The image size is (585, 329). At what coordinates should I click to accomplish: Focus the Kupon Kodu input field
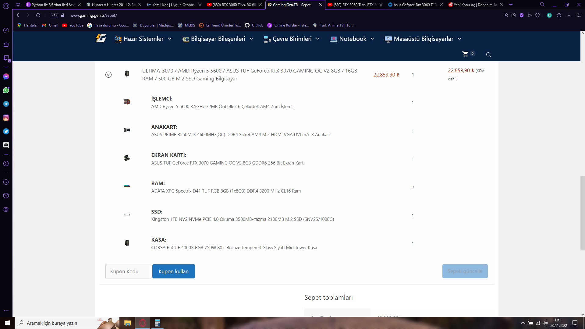coord(128,271)
